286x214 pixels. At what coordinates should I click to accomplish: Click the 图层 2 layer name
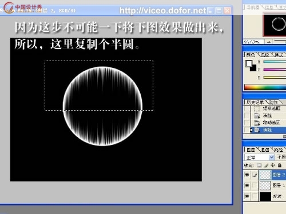[279, 175]
